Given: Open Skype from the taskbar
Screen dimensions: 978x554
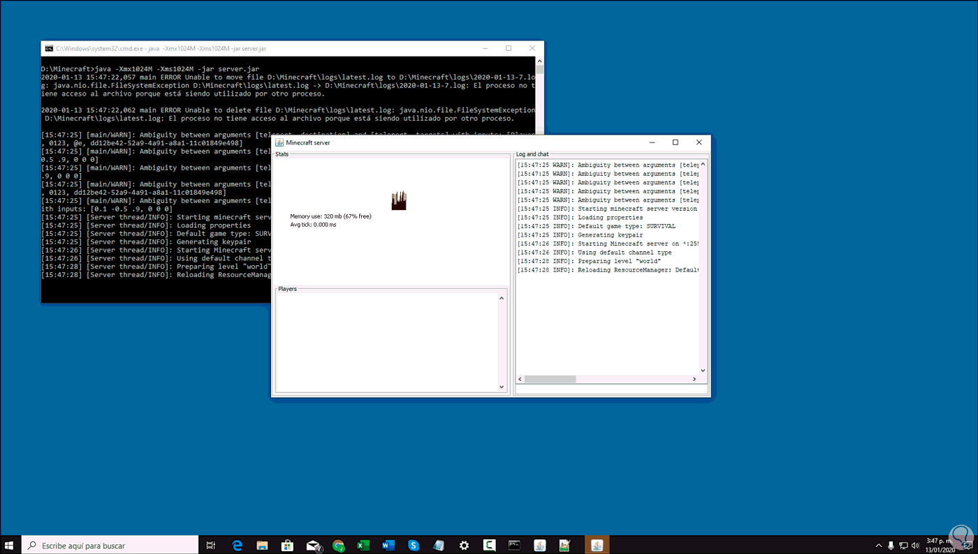Looking at the screenshot, I should tap(414, 545).
